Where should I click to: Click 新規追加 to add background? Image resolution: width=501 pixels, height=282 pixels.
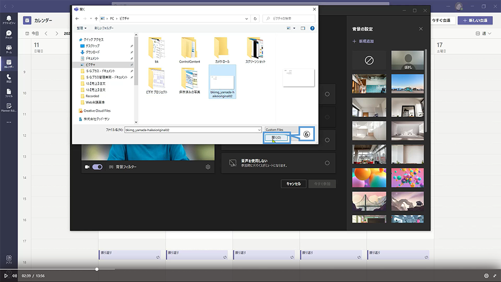[x=363, y=41]
